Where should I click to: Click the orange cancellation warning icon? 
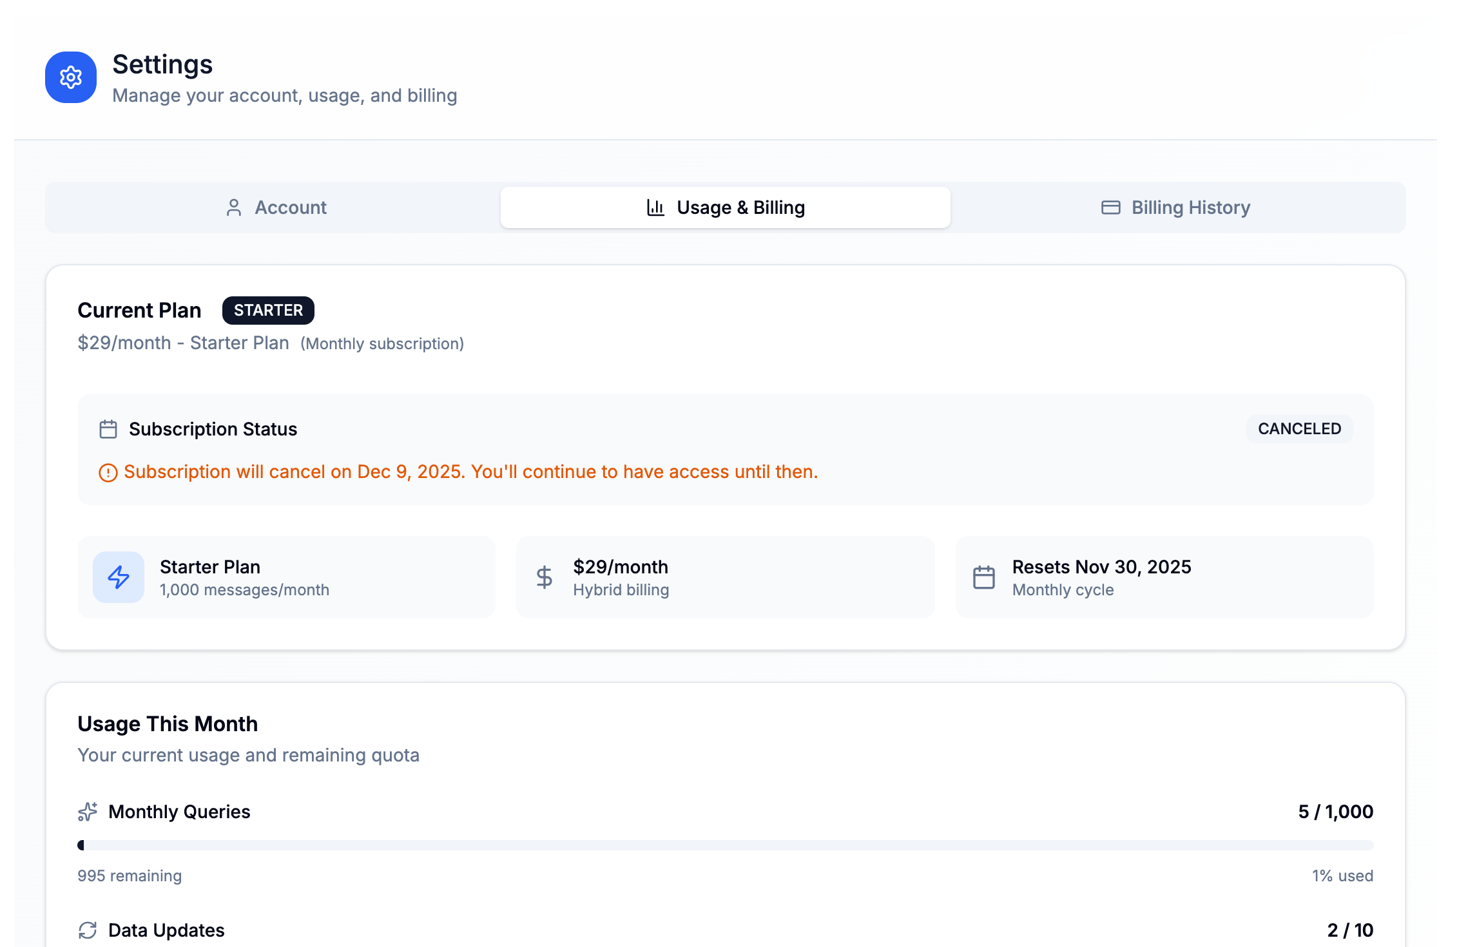pos(108,472)
